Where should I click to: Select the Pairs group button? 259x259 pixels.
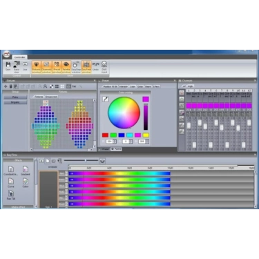pos(15,97)
